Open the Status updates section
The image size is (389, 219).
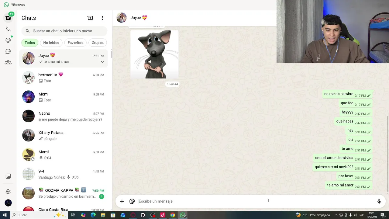(8, 40)
